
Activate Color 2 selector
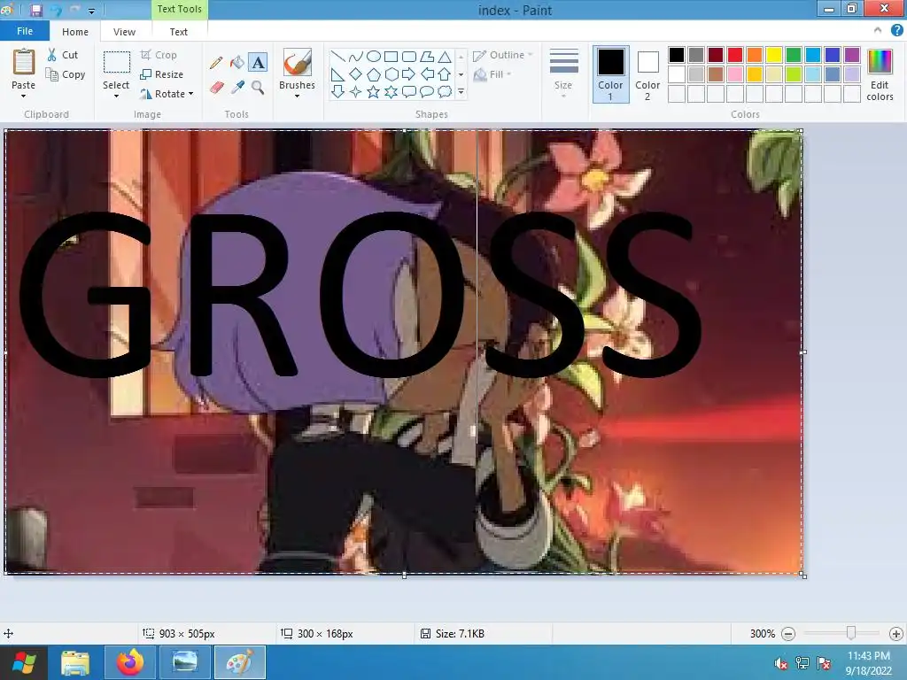tap(647, 74)
